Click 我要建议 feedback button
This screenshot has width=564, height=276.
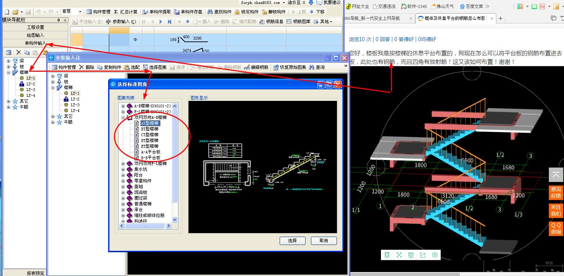329,3
